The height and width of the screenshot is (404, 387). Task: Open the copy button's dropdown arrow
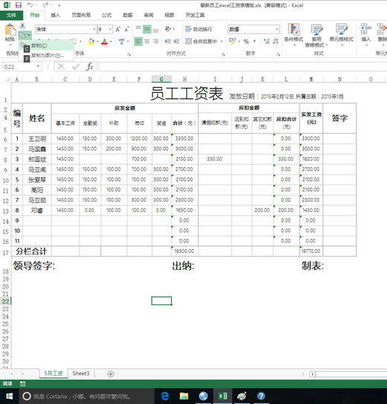[x=29, y=35]
